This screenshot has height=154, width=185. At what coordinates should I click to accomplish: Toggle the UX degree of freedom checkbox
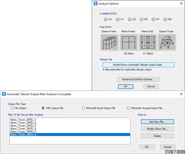click(x=106, y=19)
